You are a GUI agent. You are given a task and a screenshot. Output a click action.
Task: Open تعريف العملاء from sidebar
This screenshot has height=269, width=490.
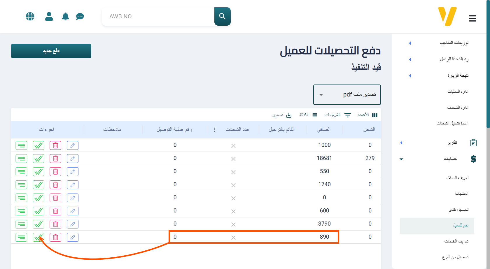pos(457,178)
